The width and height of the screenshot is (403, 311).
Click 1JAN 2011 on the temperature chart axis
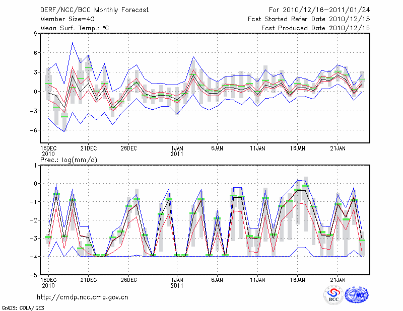tap(177, 151)
